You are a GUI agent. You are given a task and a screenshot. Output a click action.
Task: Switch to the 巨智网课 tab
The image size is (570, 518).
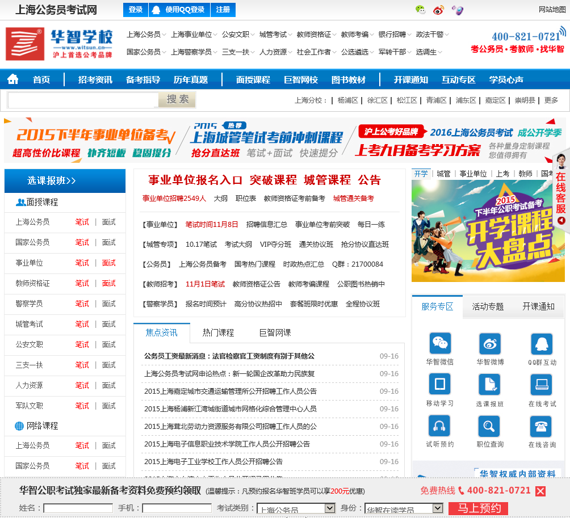(275, 332)
